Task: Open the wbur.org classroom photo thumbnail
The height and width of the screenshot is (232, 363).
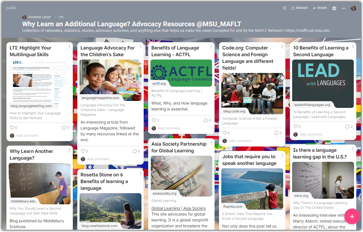Action: (323, 180)
